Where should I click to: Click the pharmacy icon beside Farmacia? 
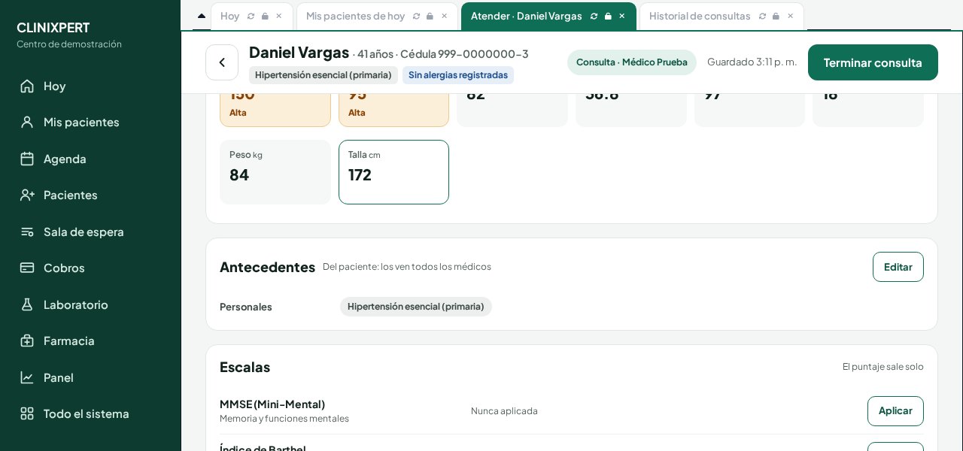pos(27,341)
